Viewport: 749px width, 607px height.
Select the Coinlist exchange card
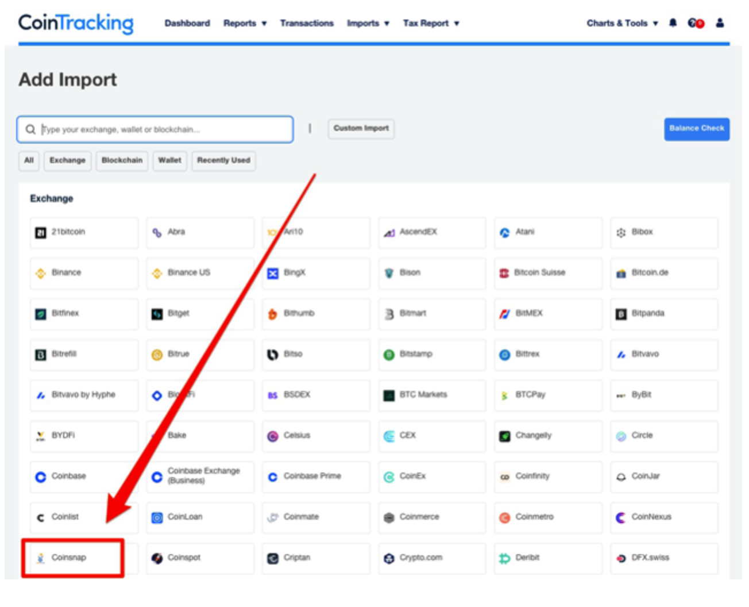[x=84, y=517]
